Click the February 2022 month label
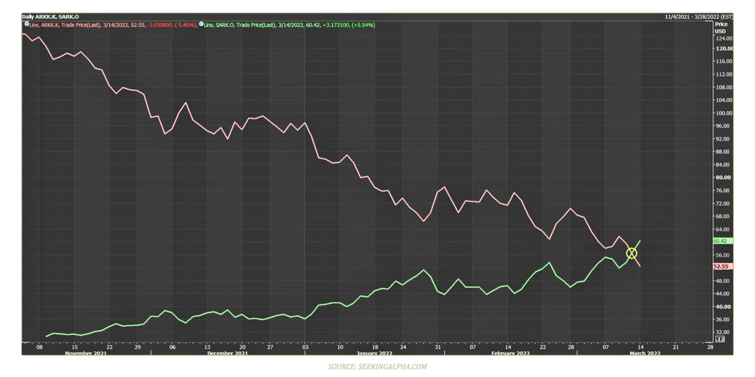This screenshot has width=755, height=377. [511, 353]
